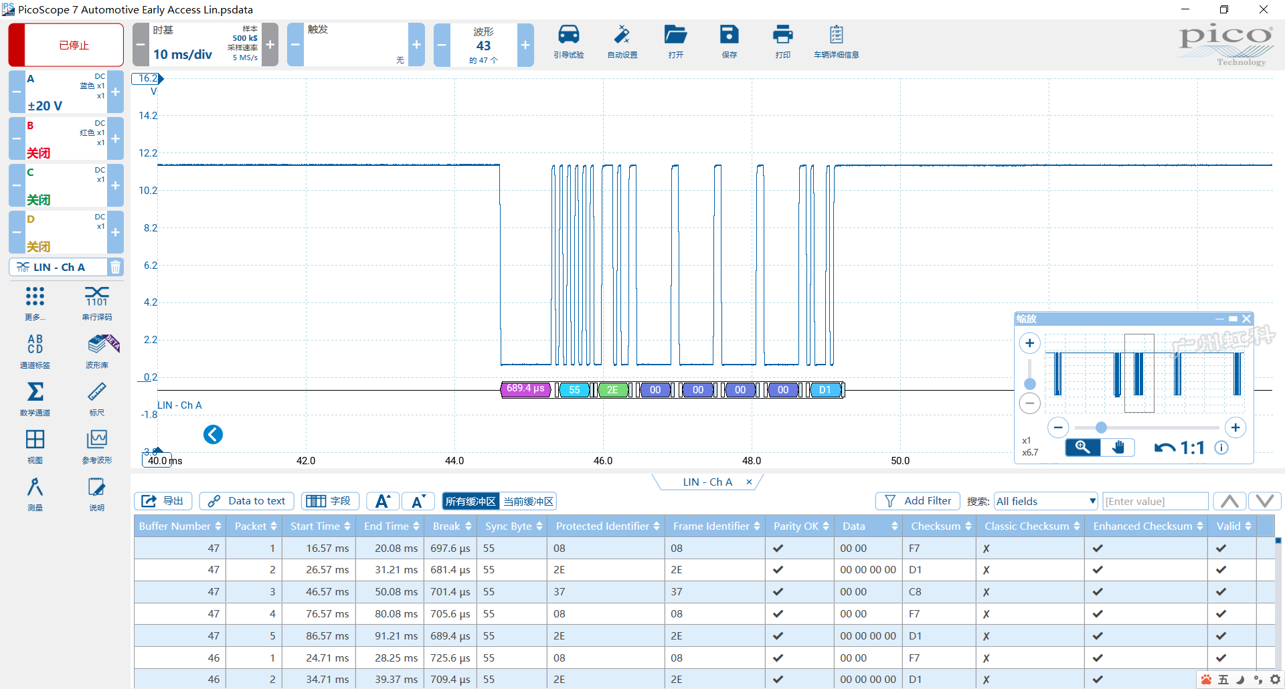1285x689 pixels.
Task: Show all buffers in table
Action: point(470,501)
